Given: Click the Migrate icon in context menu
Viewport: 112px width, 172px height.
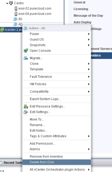Looking at the screenshot, I should (x=26, y=58).
